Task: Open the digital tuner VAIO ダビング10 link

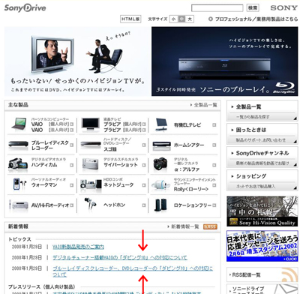Action: (120, 257)
